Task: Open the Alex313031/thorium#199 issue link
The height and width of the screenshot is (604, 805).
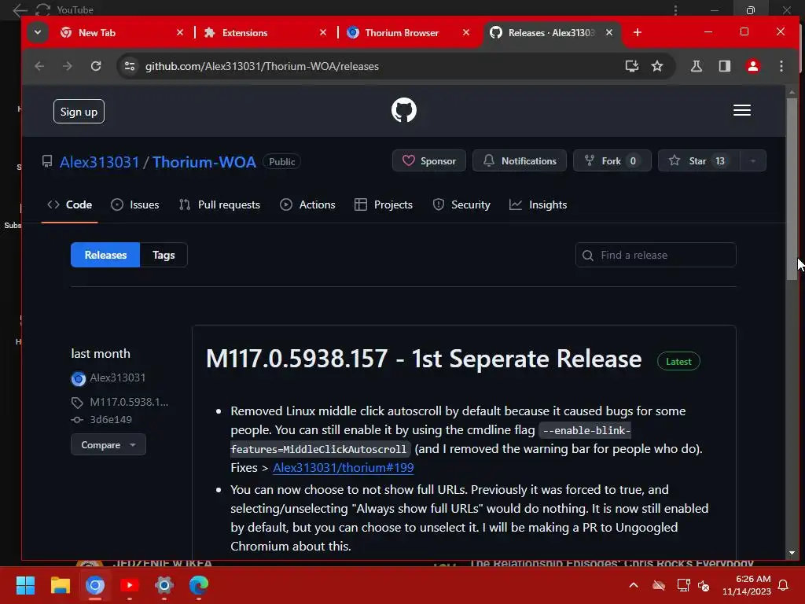Action: pos(343,467)
